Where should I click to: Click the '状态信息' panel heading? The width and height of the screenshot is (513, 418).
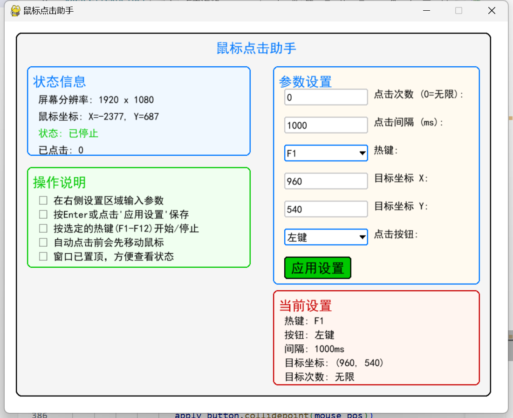tap(59, 82)
